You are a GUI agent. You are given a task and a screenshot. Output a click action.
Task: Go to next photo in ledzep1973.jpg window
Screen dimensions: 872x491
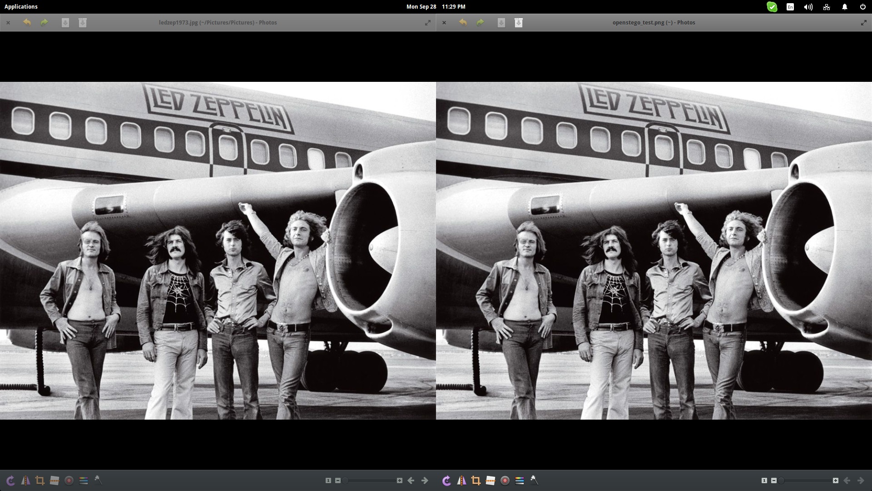(425, 481)
